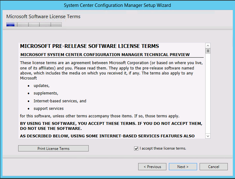
Task: Click the bullet item 'updates,'
Action: 41,86
